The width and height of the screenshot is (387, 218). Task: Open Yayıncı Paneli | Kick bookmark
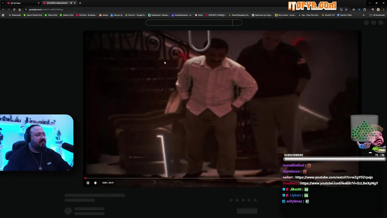tap(33, 15)
